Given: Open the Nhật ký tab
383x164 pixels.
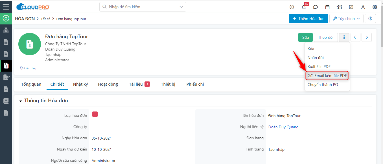Looking at the screenshot, I should 80,84.
